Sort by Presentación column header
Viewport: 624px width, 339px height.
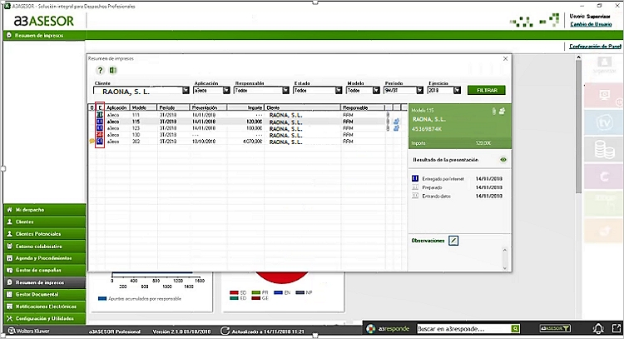click(208, 107)
